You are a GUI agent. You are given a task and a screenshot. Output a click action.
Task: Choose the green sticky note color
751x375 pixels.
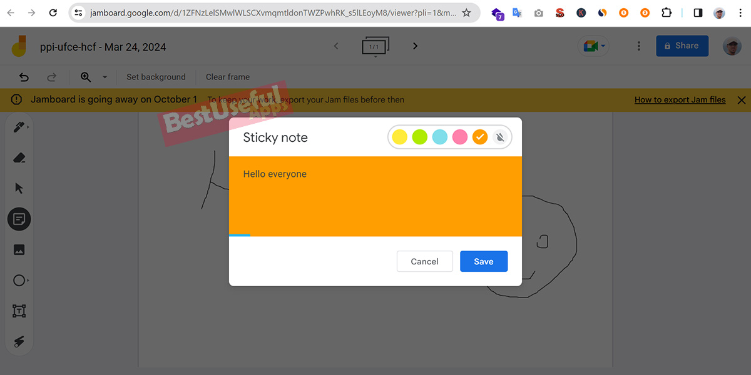pos(419,137)
